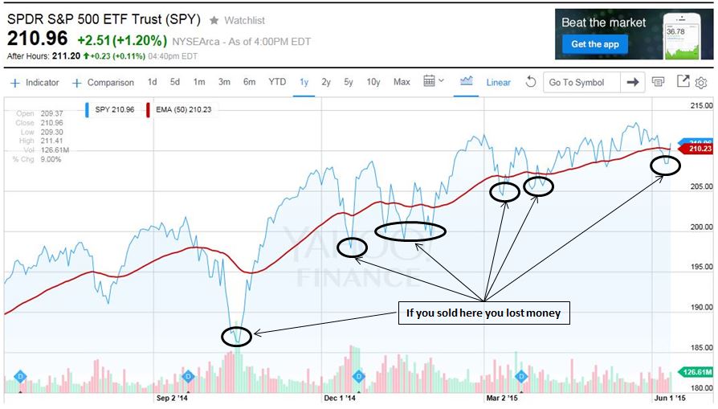Click the EMA (50) red legend swatch

click(x=148, y=111)
